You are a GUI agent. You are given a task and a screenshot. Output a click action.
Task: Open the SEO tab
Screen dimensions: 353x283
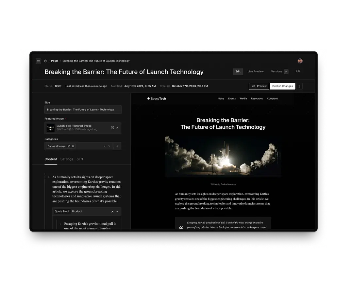[80, 159]
